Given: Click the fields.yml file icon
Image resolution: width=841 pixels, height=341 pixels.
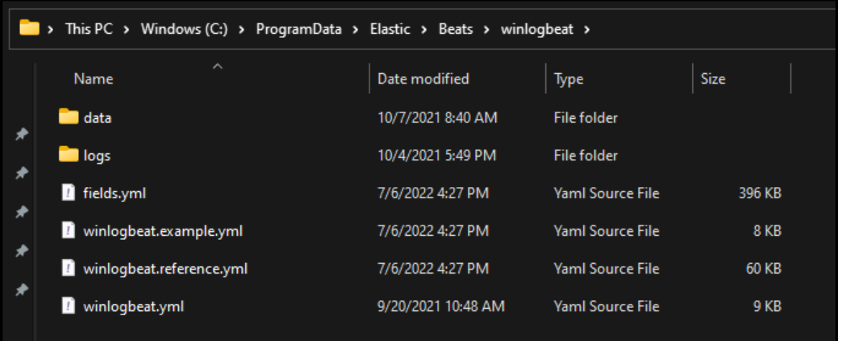Looking at the screenshot, I should coord(68,193).
